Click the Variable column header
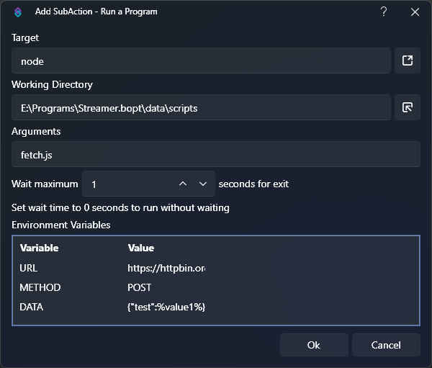 pos(40,248)
